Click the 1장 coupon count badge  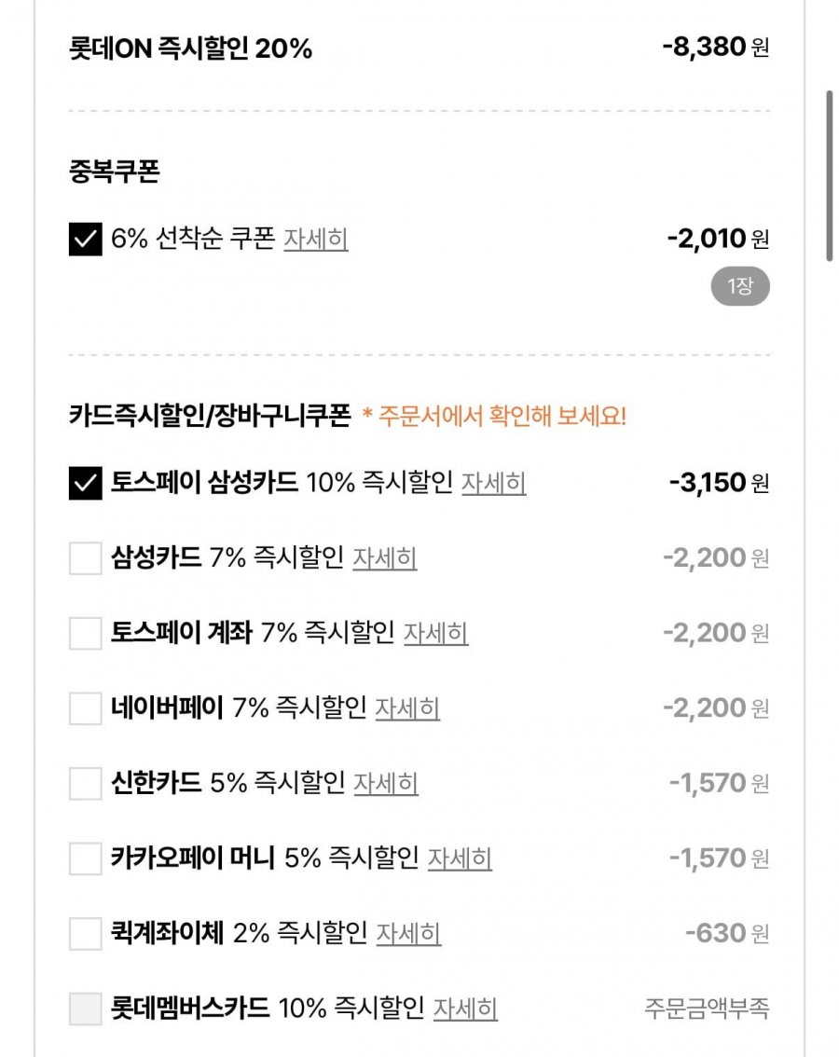[x=740, y=287]
